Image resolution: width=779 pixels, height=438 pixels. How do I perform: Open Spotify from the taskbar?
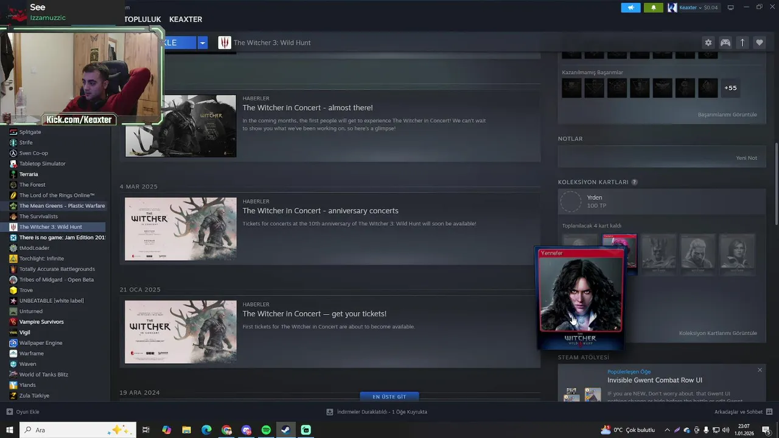266,430
